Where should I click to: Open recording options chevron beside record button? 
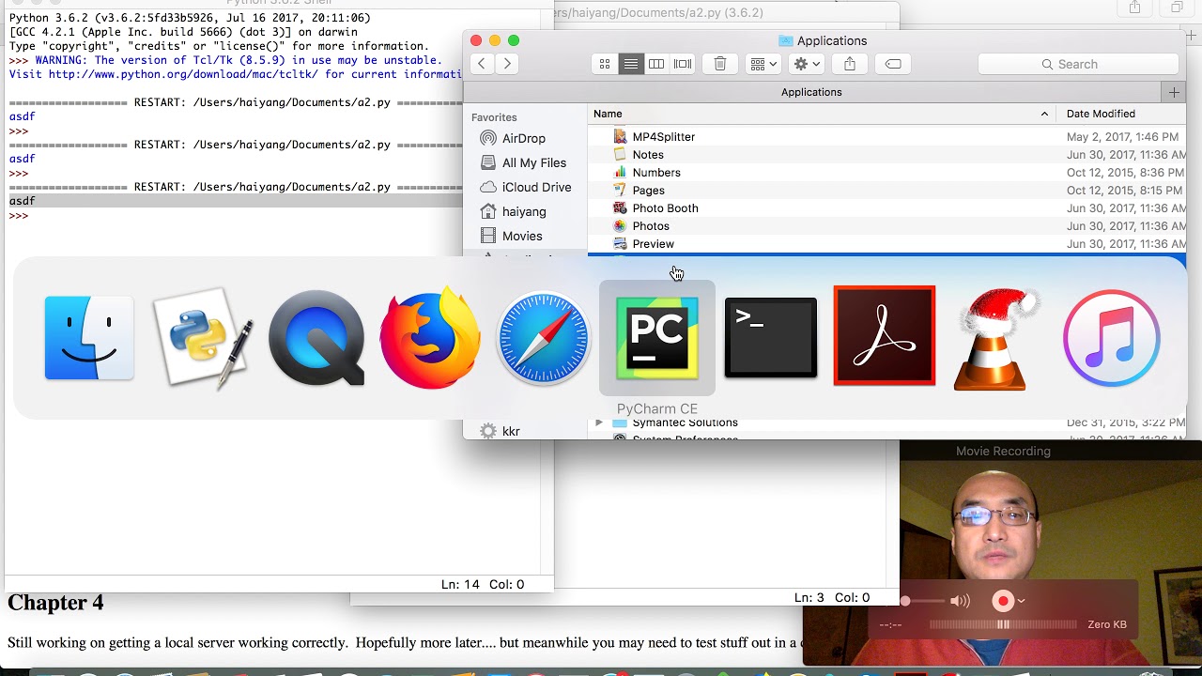(x=1021, y=601)
